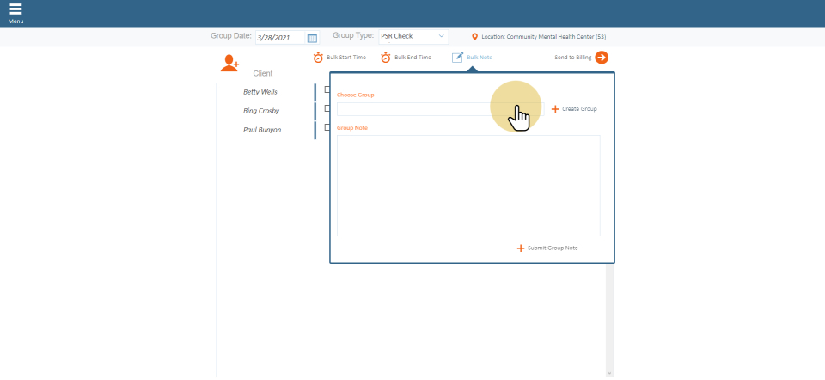The height and width of the screenshot is (380, 825).
Task: Click the scrollbar down arrow
Action: pos(610,373)
